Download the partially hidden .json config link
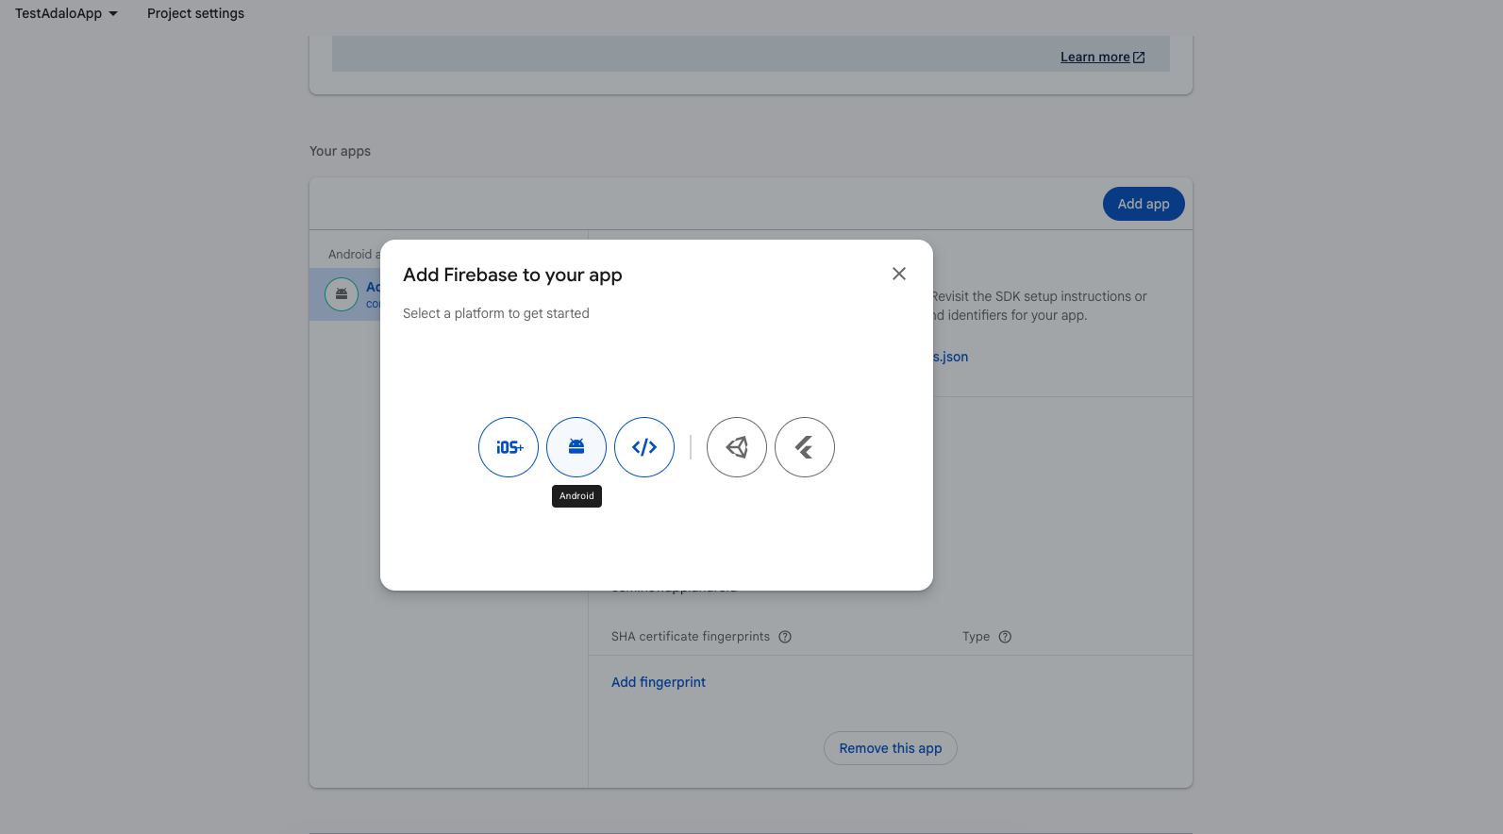Viewport: 1503px width, 834px height. click(x=951, y=357)
